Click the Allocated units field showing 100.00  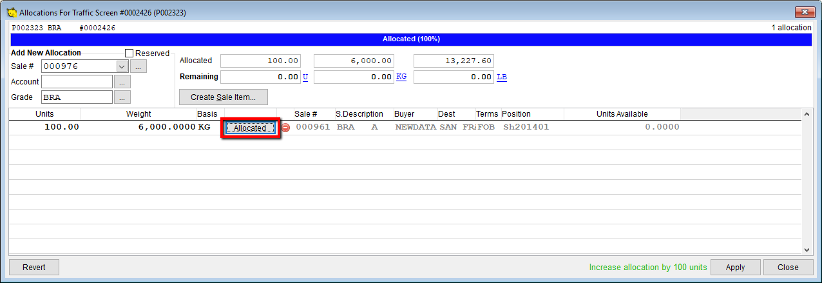point(261,61)
